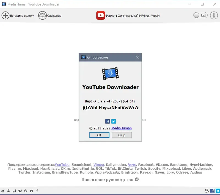Open the Twitter icon in the status bar

(218, 191)
